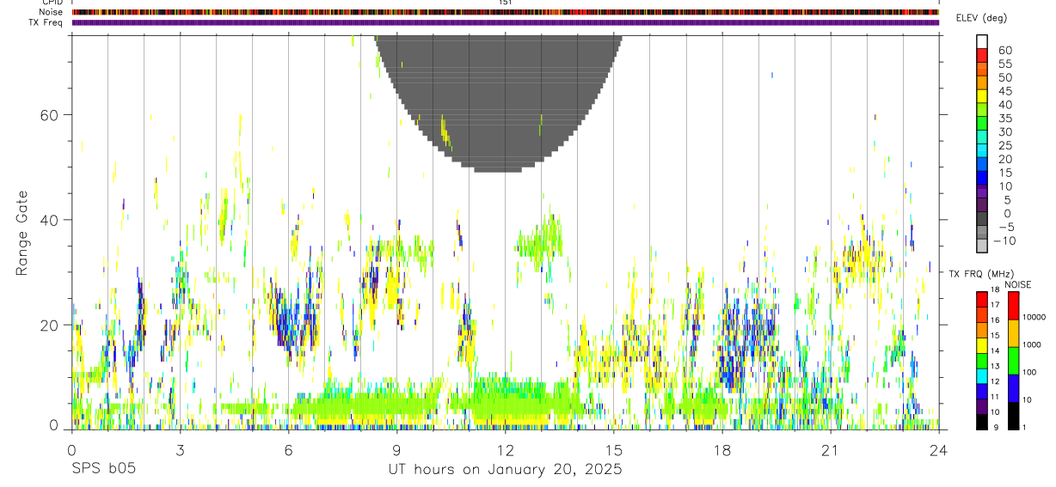Click the '35' value on the ELEV colorbar
This screenshot has width=1056, height=487.
[1005, 119]
